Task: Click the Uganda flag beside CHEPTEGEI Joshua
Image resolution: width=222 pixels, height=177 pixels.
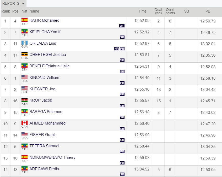Action: tap(24, 54)
